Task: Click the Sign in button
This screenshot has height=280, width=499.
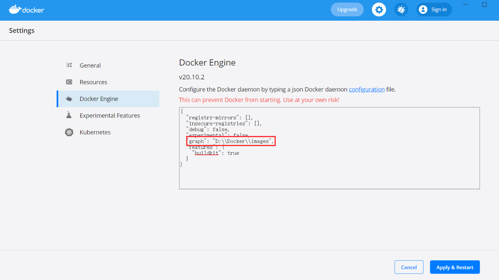Action: coord(434,9)
